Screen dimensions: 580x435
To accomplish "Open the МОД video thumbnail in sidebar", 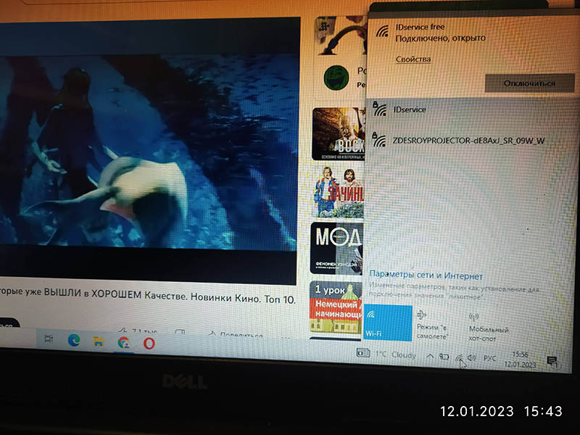I will click(337, 247).
